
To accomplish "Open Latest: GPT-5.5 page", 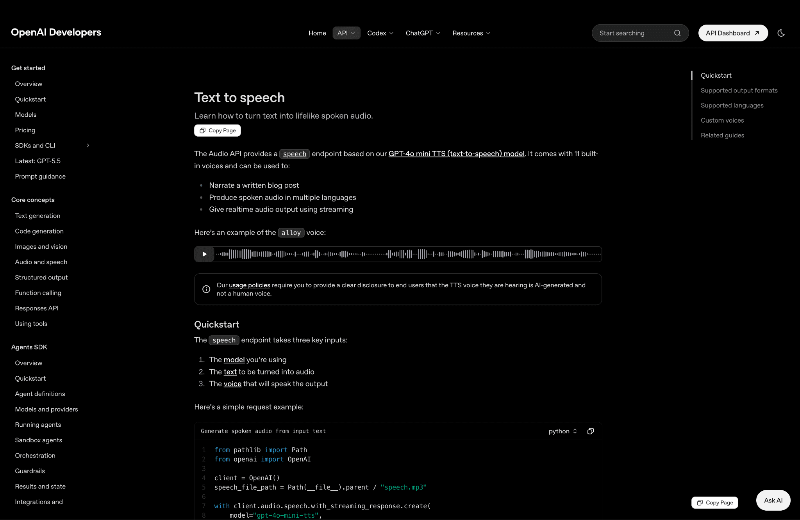I will tap(37, 161).
